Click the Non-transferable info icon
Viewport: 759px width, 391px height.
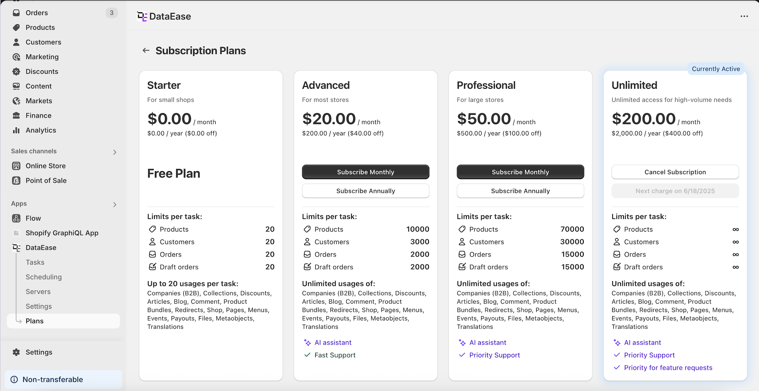coord(14,380)
